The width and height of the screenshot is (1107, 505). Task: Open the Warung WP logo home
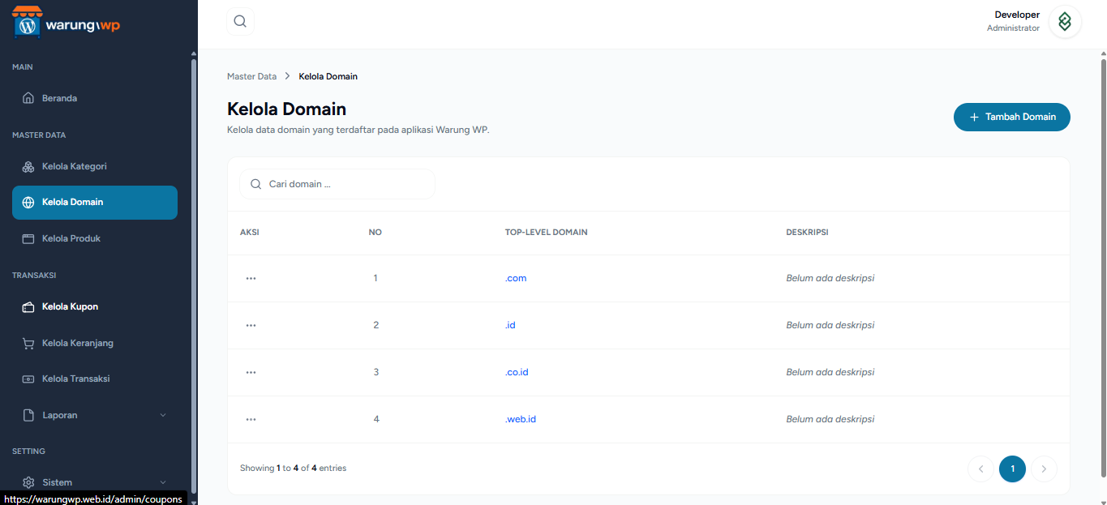pos(67,23)
